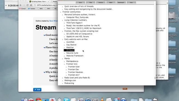Collapse the 'Places this' heading on web page
Viewport: 179px width, 101px height.
(x=44, y=48)
